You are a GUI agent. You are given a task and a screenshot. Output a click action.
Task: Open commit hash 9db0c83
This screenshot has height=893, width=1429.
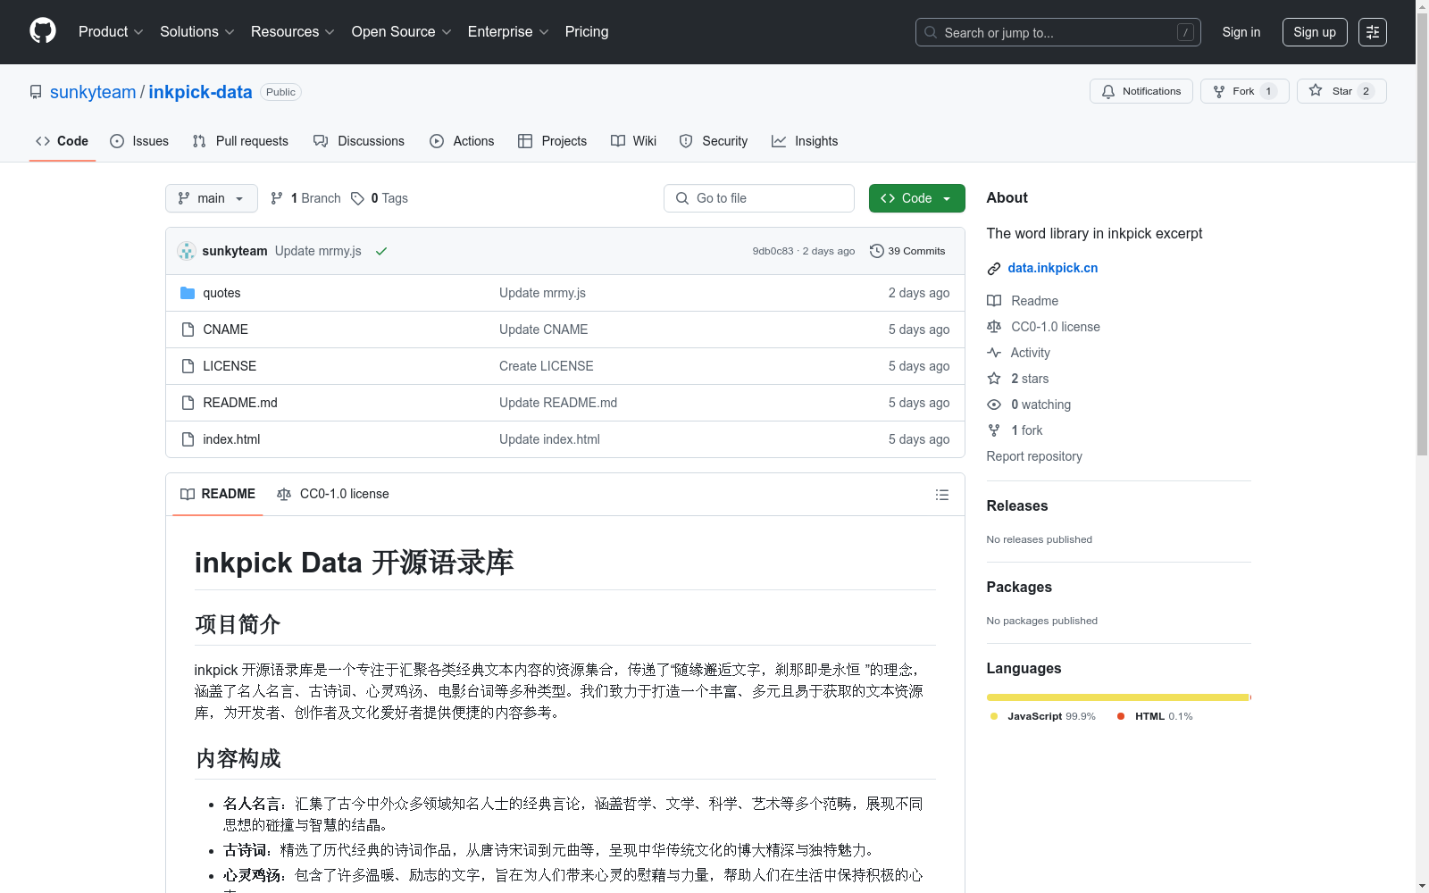point(773,251)
